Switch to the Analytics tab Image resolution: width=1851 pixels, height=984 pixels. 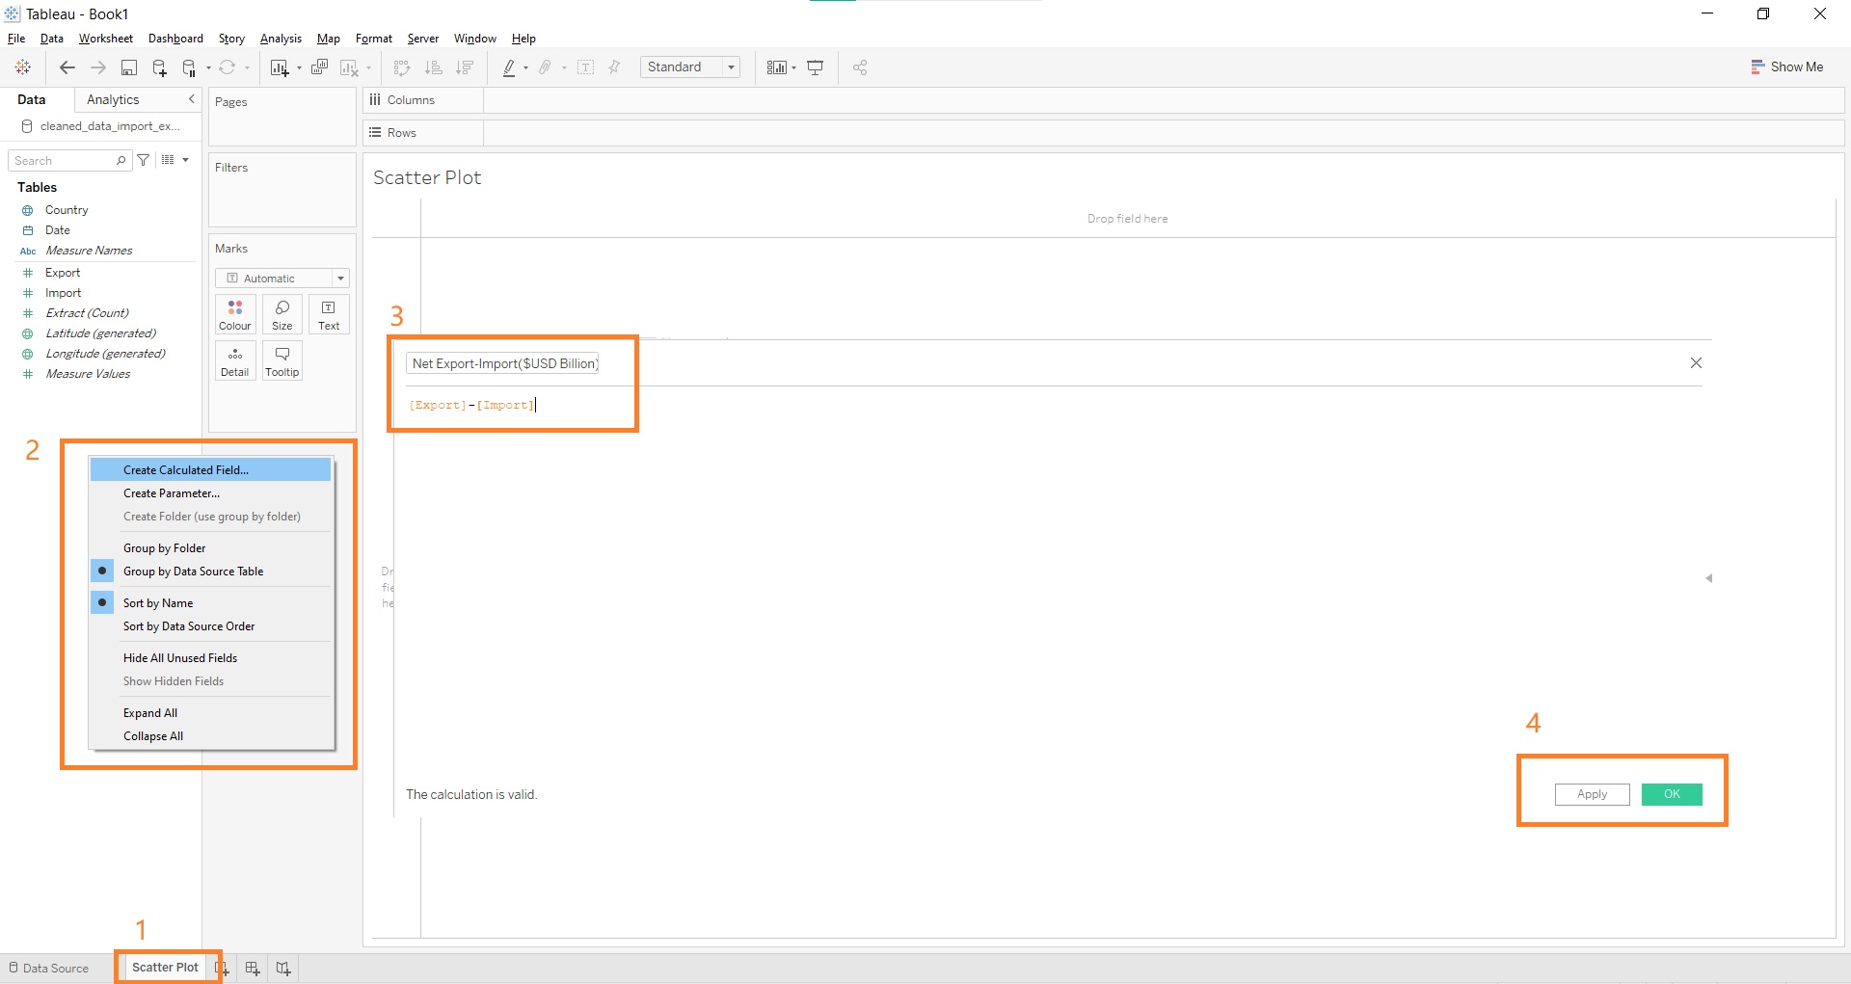[113, 100]
